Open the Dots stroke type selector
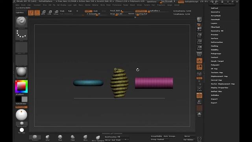Image resolution: width=252 pixels, height=142 pixels. (21, 34)
